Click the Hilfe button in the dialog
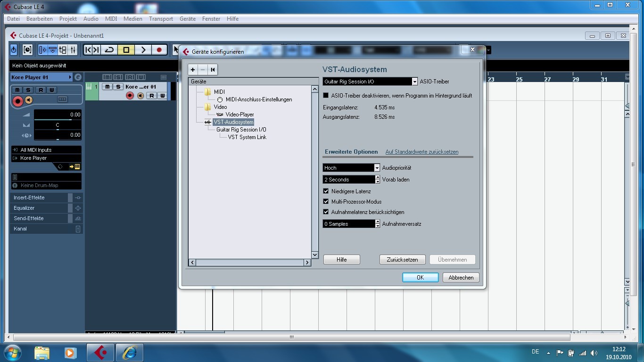Viewport: 644px width, 362px height. coord(342,260)
